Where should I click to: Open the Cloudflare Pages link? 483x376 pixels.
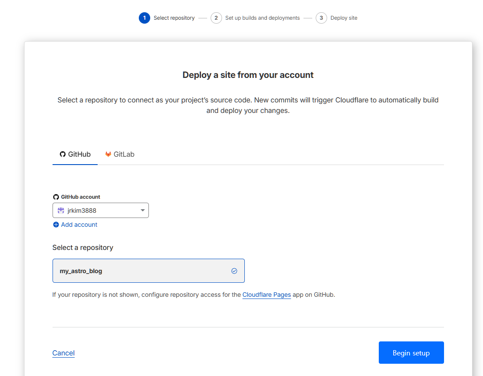tap(267, 295)
